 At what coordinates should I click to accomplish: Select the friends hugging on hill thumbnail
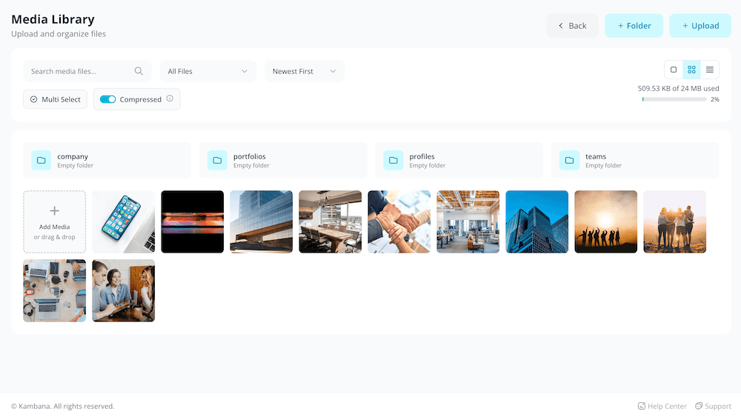click(675, 222)
